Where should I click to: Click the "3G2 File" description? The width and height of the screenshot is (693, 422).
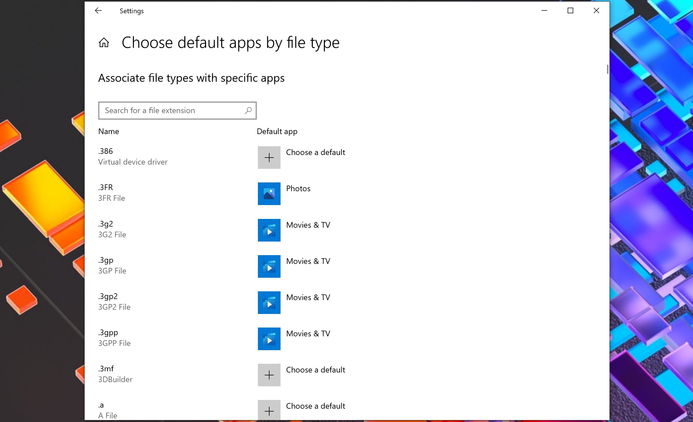click(112, 234)
